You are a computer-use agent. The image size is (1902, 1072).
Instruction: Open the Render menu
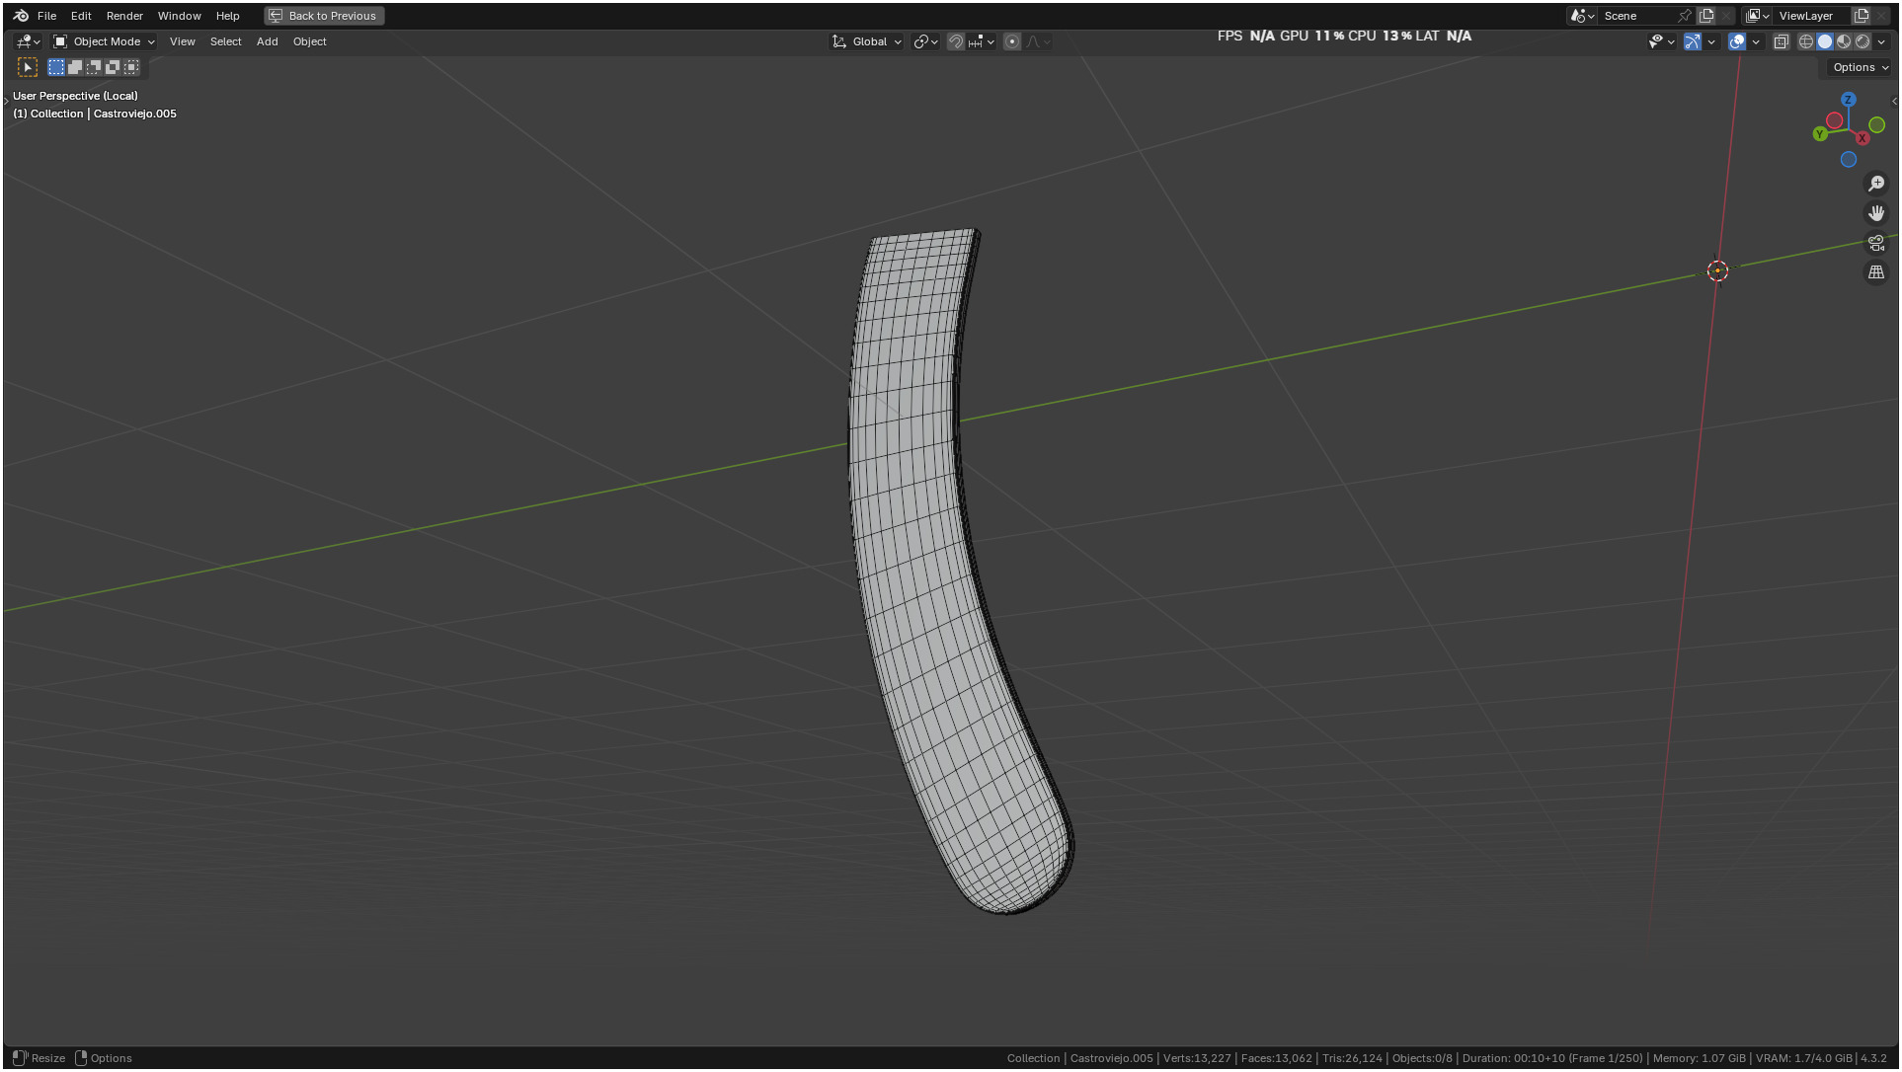click(x=124, y=16)
